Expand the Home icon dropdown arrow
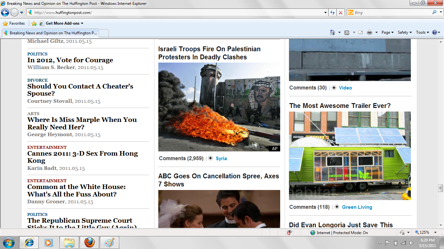444x249 pixels. (340, 32)
